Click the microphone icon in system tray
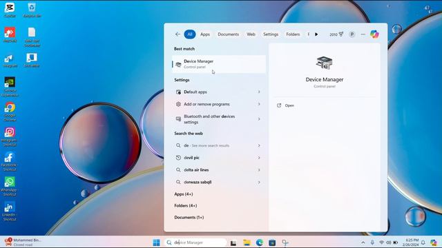 click(372, 242)
